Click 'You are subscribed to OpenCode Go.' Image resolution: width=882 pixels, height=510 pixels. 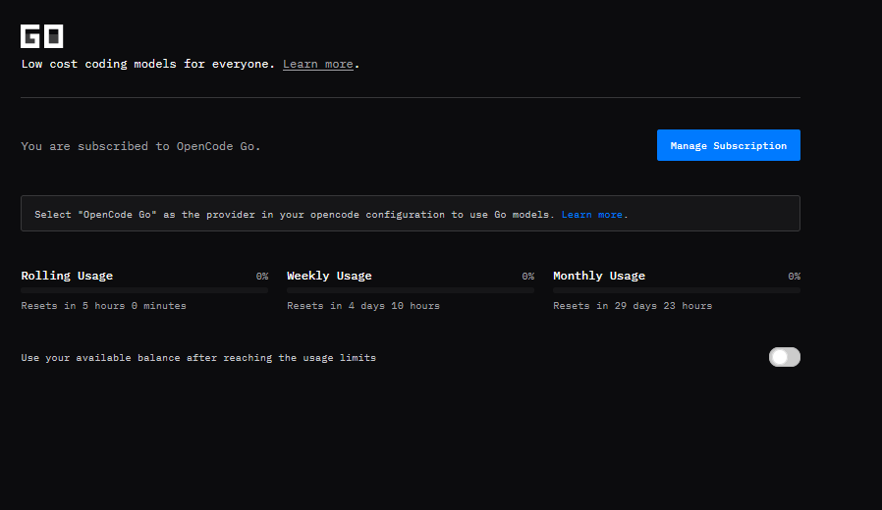[140, 146]
